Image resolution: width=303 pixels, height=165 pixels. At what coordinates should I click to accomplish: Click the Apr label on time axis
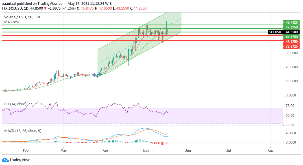106,151
